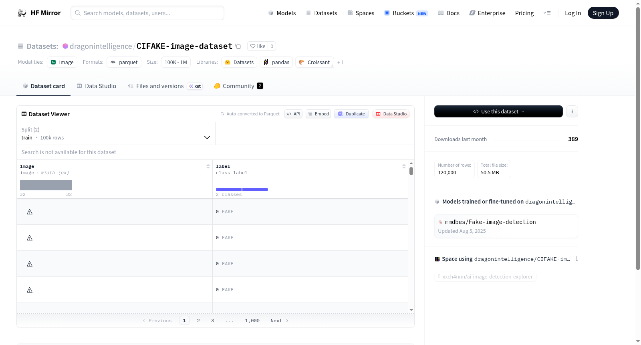Image resolution: width=641 pixels, height=345 pixels.
Task: Click the API button in Dataset Viewer
Action: click(293, 114)
